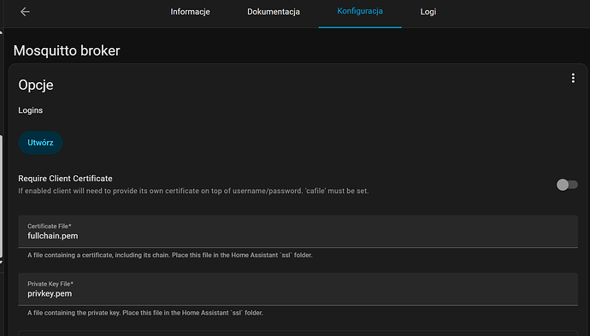Image resolution: width=590 pixels, height=336 pixels.
Task: Click the Utwórz button under Logins
Action: 40,143
